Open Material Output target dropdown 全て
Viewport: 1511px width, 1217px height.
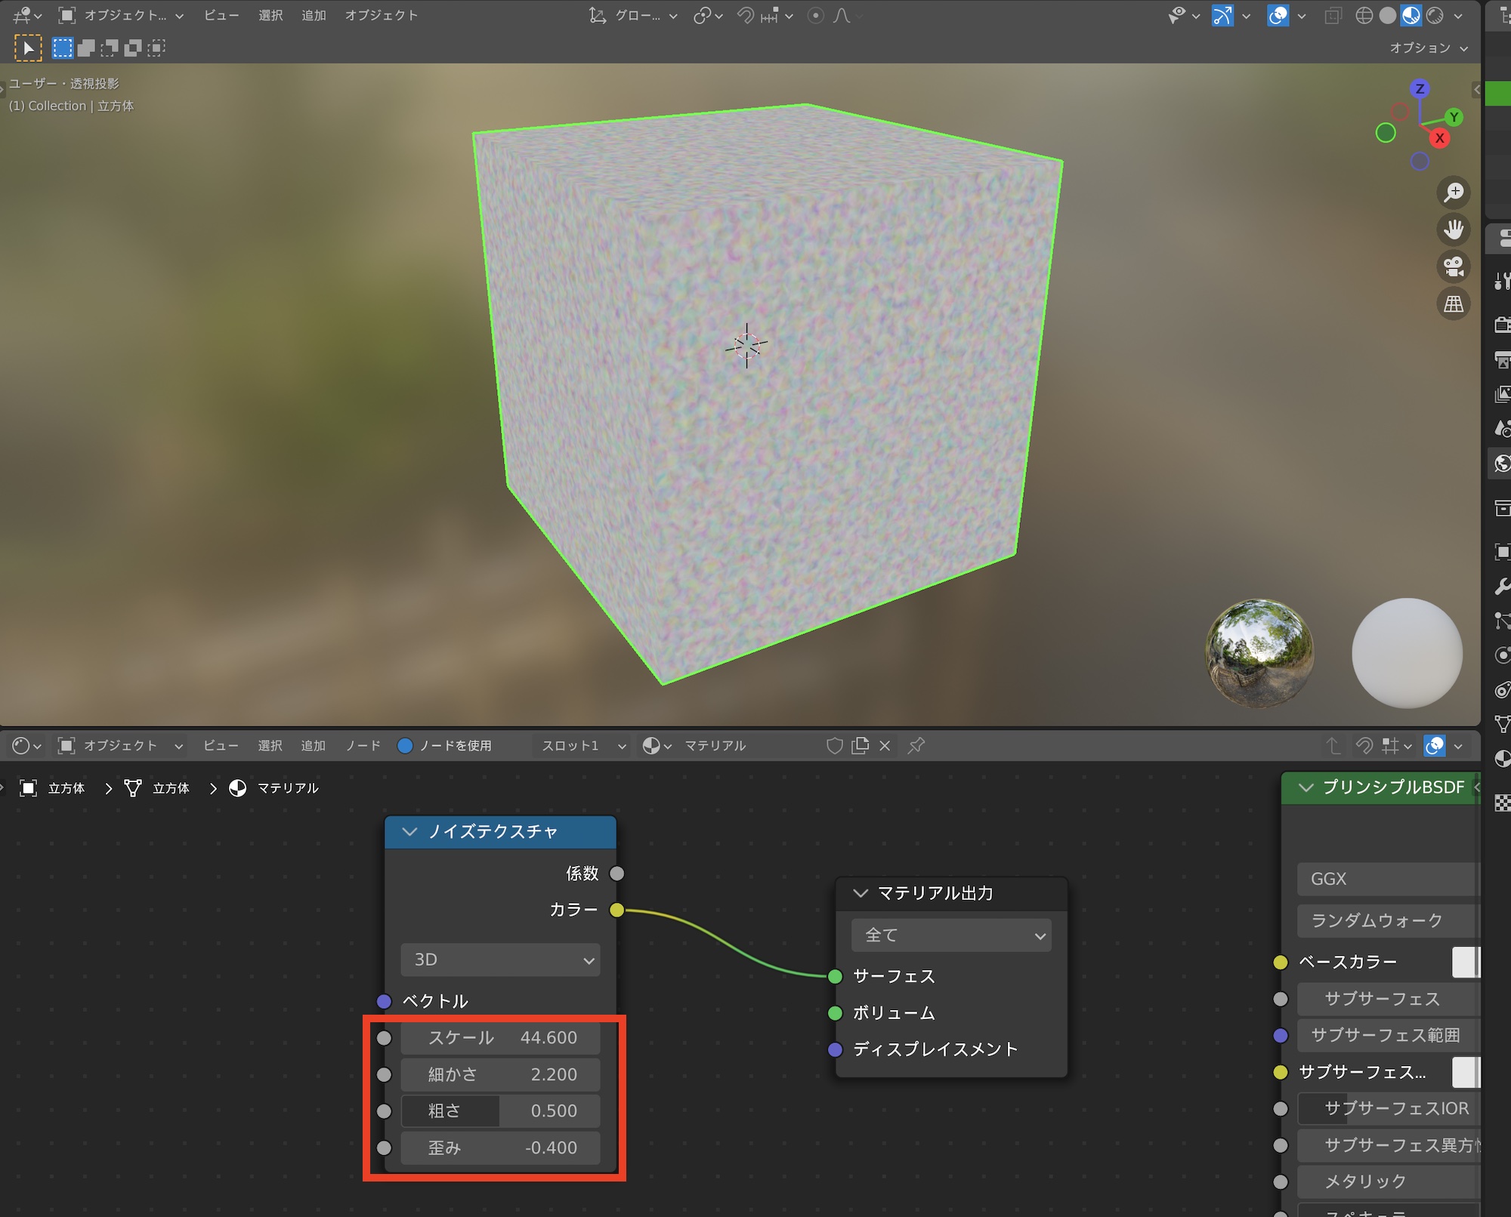click(x=951, y=935)
